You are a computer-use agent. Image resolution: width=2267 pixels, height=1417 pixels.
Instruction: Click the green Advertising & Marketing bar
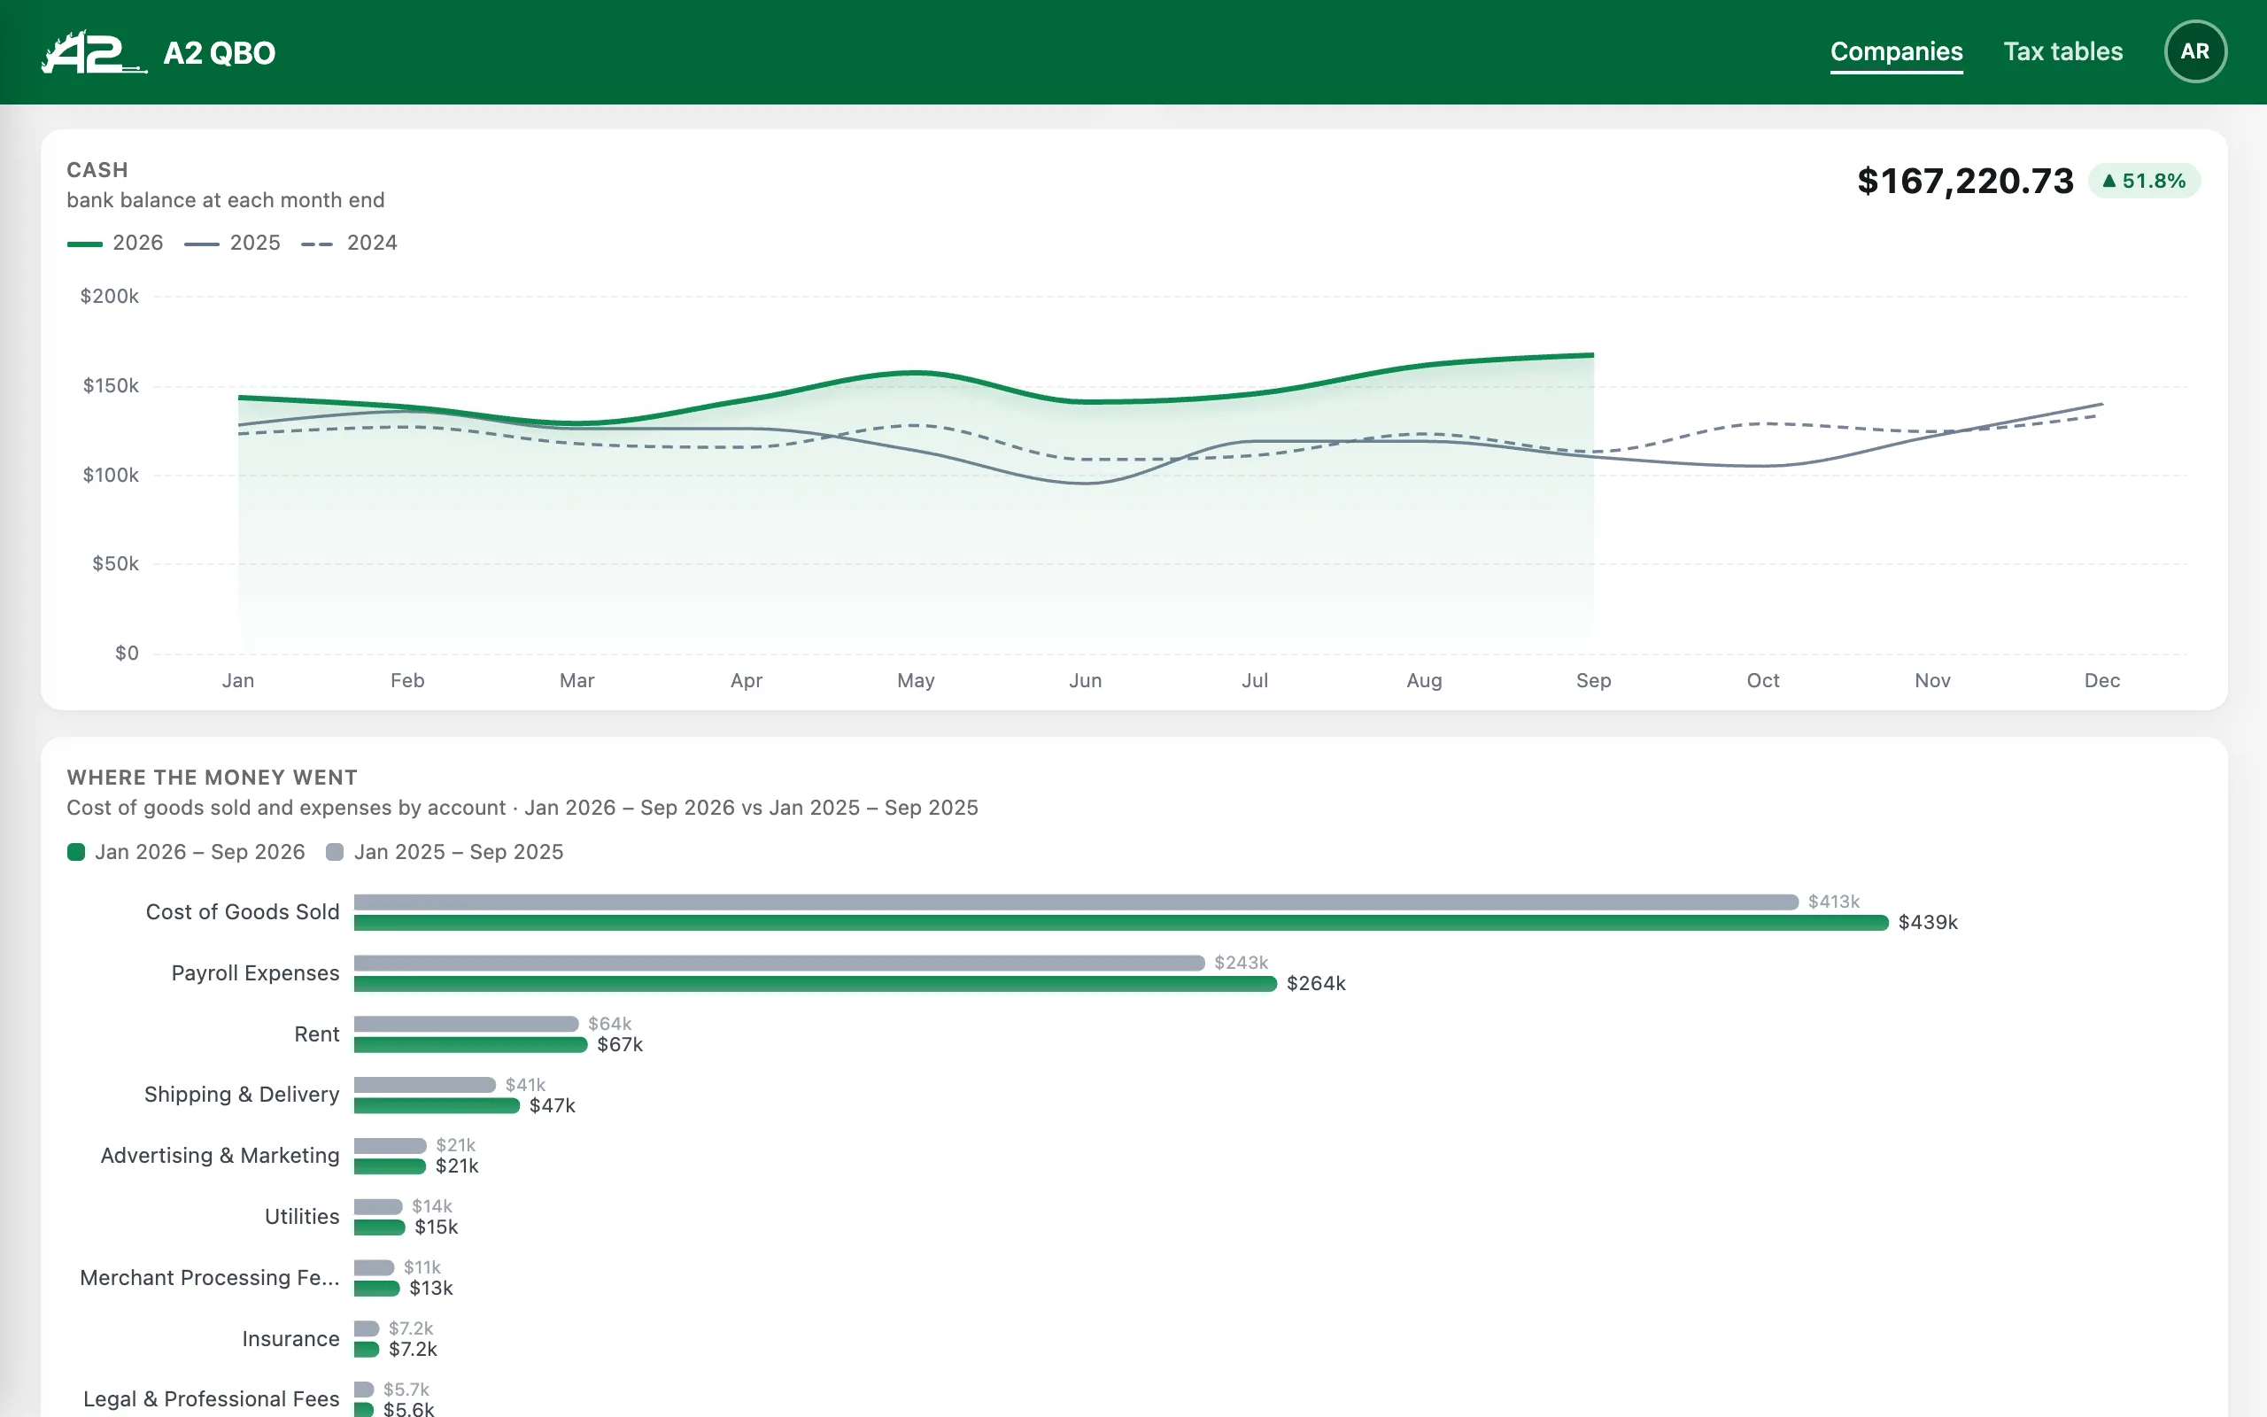click(390, 1166)
